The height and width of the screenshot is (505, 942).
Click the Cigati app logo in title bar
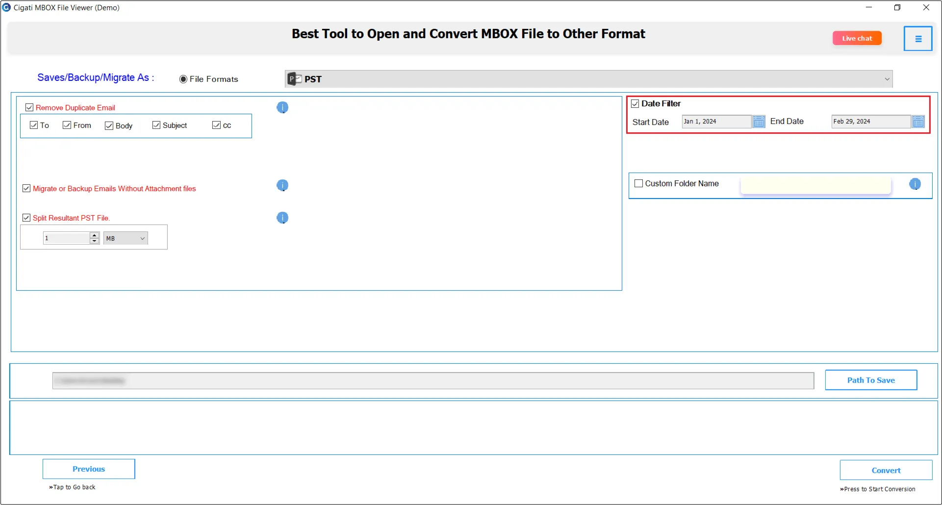pos(6,7)
